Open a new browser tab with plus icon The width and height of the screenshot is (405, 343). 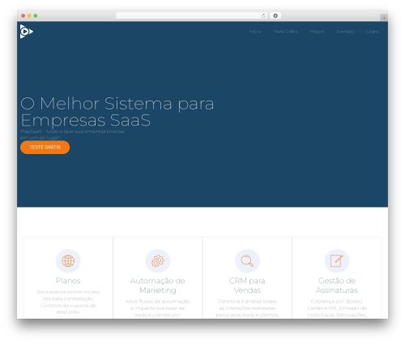click(384, 18)
